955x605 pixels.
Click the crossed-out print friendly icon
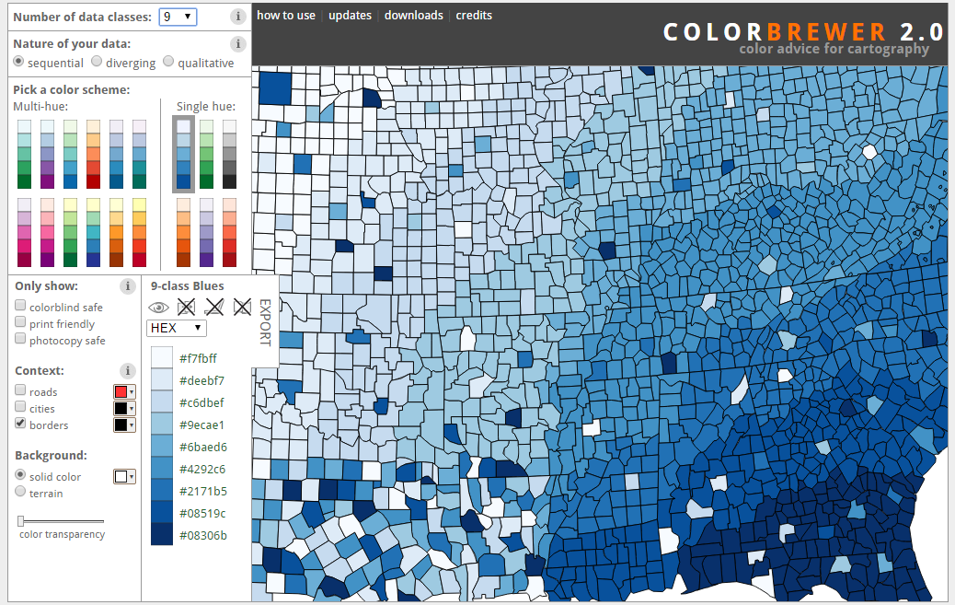213,307
